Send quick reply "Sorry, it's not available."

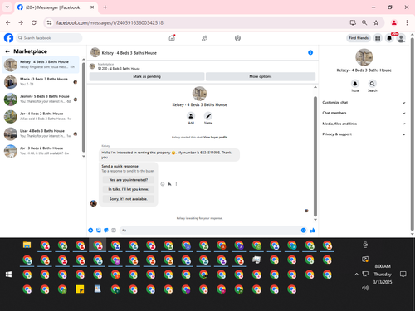[x=129, y=199]
